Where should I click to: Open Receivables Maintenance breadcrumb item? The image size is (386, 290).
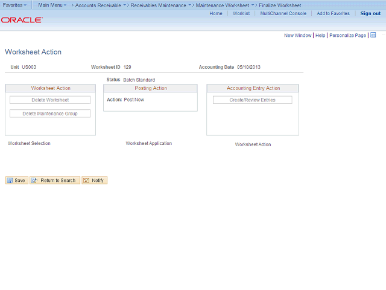pos(158,5)
